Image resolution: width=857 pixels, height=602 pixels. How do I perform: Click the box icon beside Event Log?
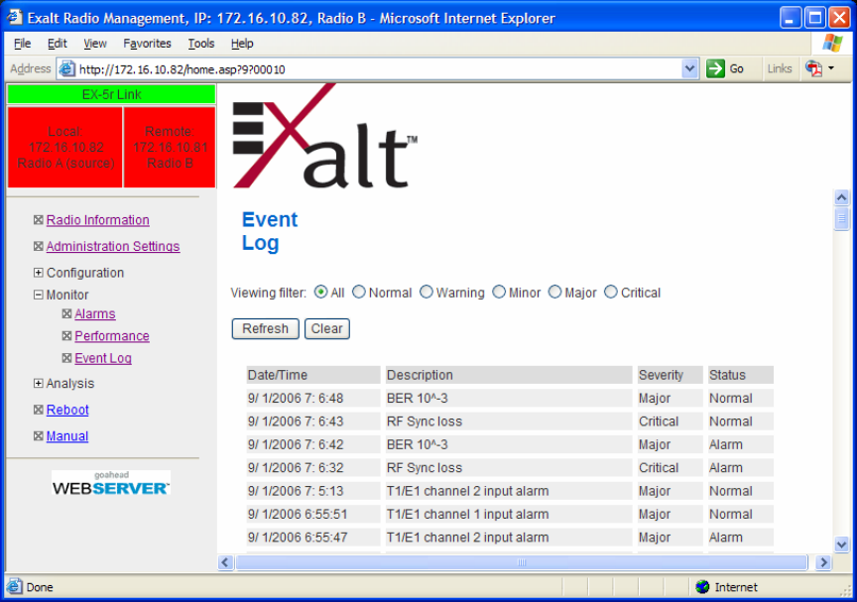pos(66,358)
